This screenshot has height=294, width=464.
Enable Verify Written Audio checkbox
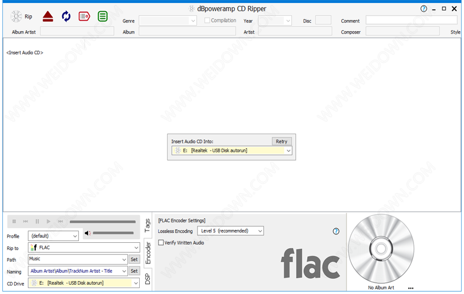[x=161, y=243]
